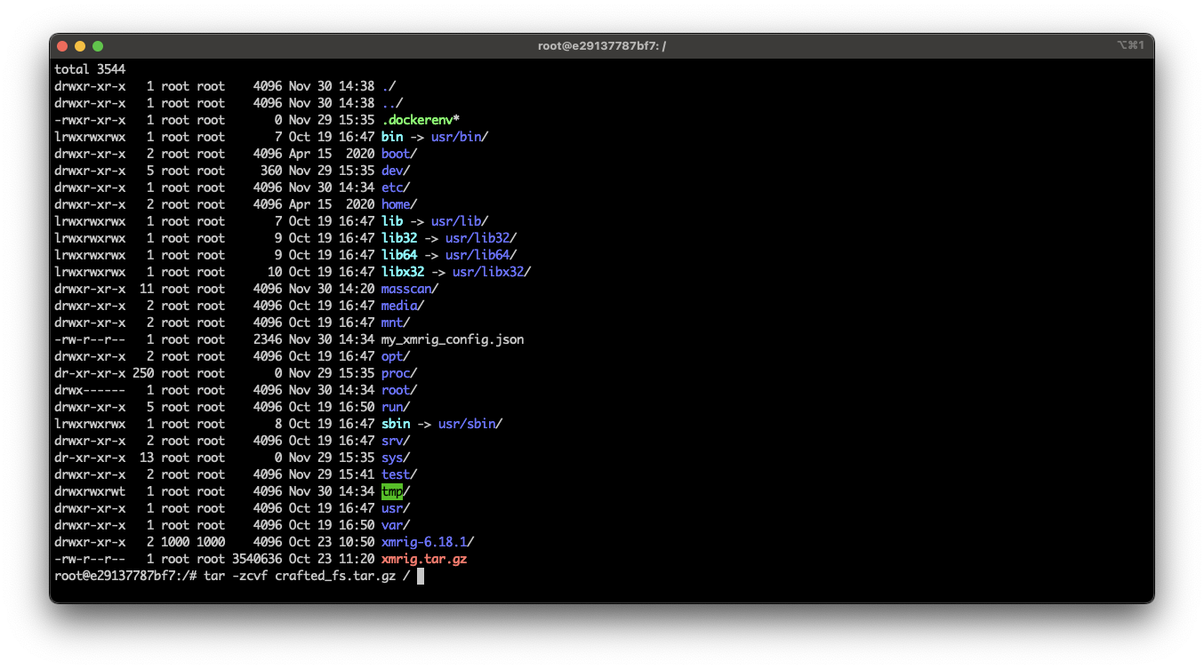Click the 'Oct 23 11:20' timestamp
The image size is (1204, 669).
pos(332,559)
